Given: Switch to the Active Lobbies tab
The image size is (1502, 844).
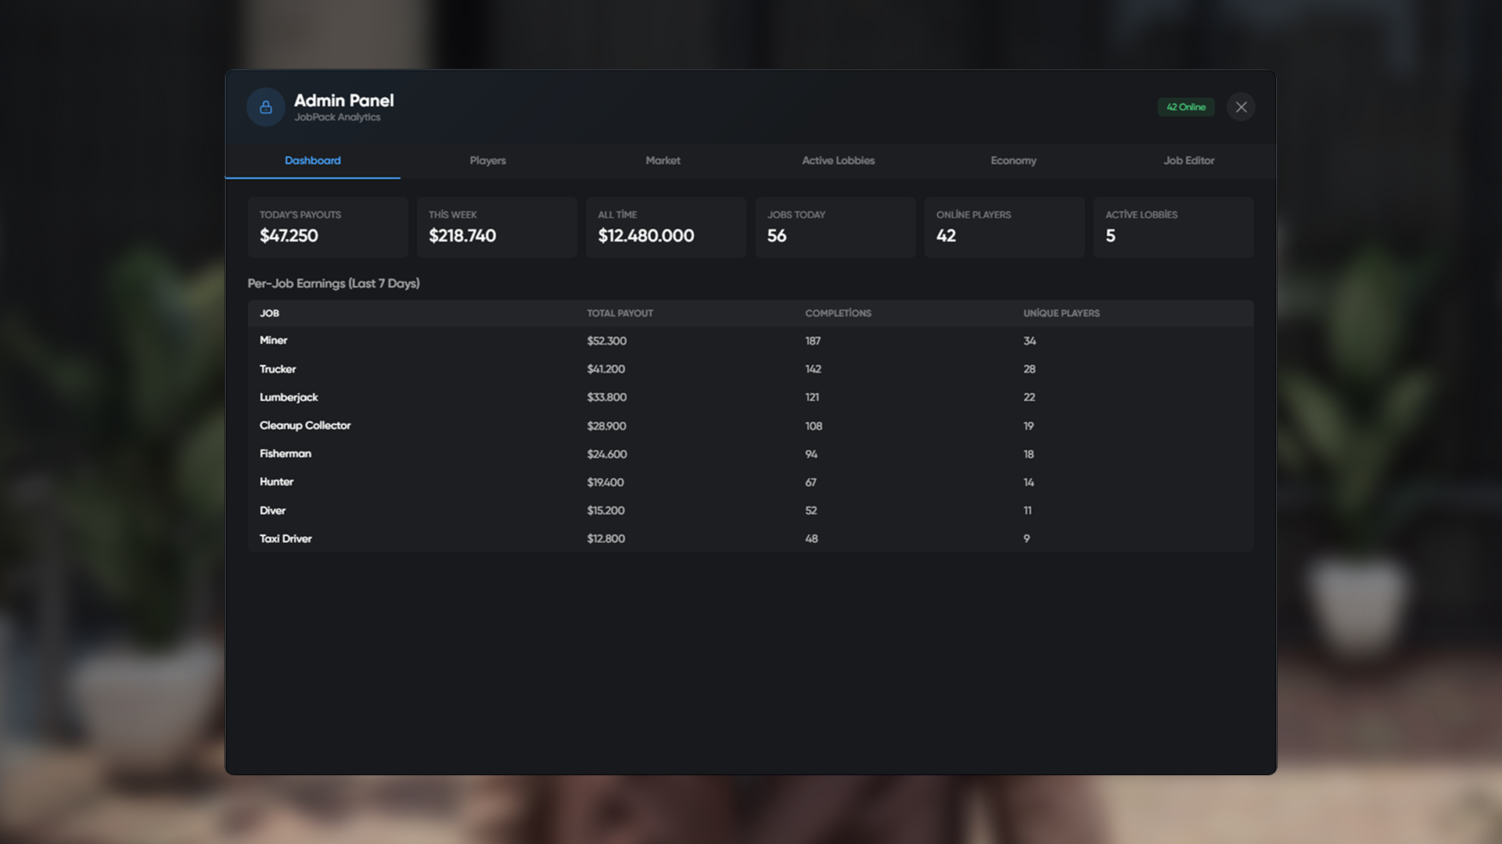Looking at the screenshot, I should (x=838, y=160).
